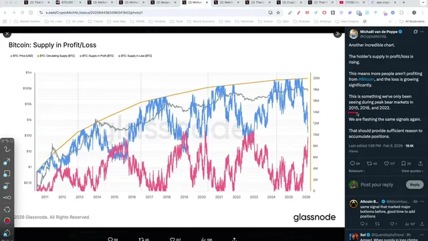Share icon in bottom photo action bar
The image size is (428, 241).
(235, 239)
